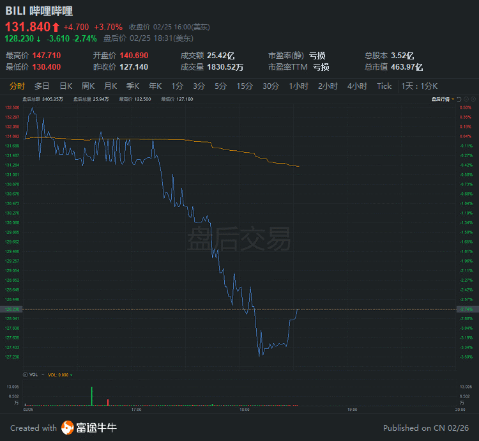Select the 分时 tab
Screen dimensions: 479x441
coord(17,86)
